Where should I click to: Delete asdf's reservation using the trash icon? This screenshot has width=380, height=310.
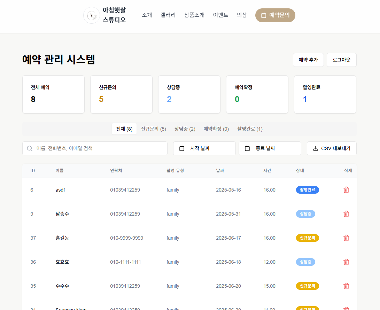pos(346,190)
